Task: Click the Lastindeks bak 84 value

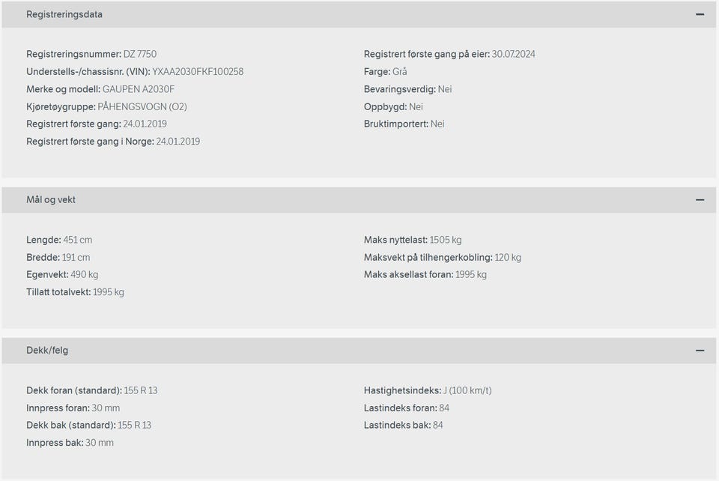Action: pyautogui.click(x=438, y=425)
